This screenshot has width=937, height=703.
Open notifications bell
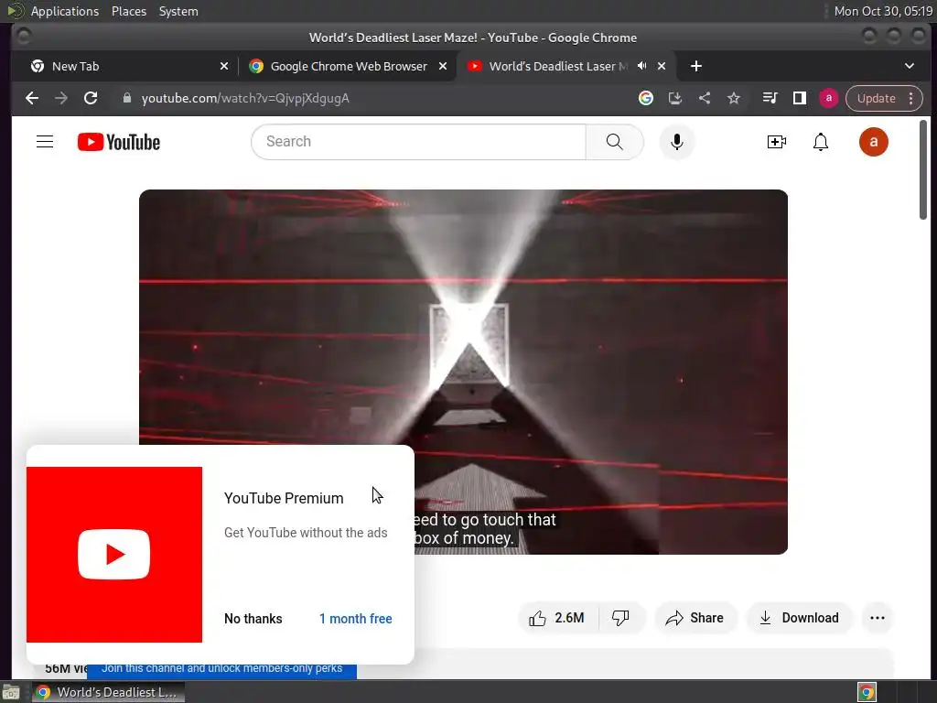(x=821, y=142)
